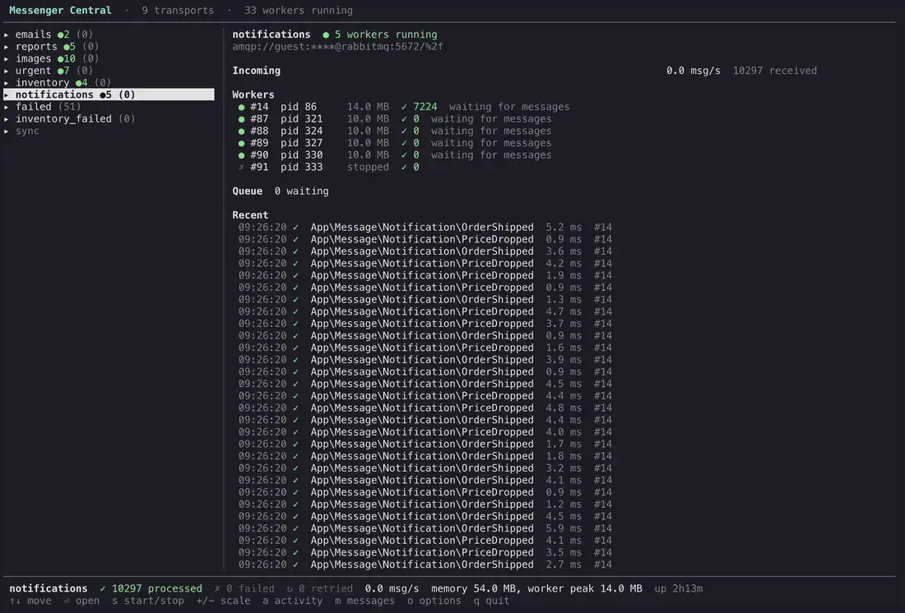The width and height of the screenshot is (905, 613).
Task: Click green status dot of worker #90
Action: [241, 155]
